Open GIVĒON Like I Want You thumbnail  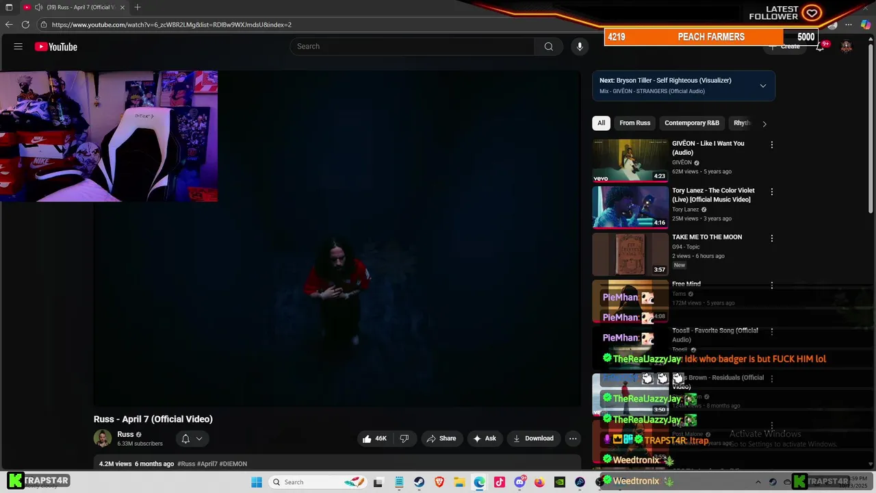pyautogui.click(x=630, y=161)
